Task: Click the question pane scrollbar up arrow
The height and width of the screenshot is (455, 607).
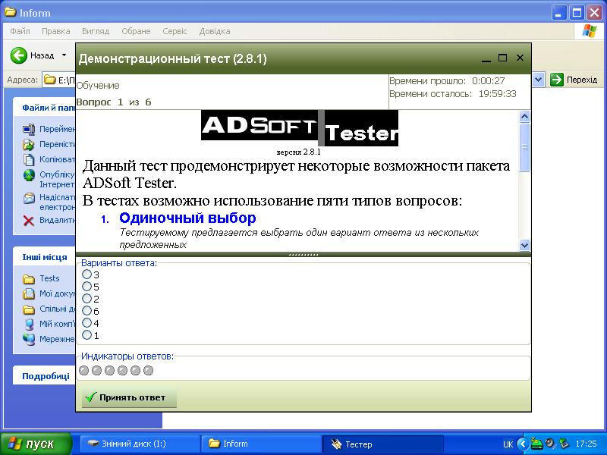Action: pos(524,116)
